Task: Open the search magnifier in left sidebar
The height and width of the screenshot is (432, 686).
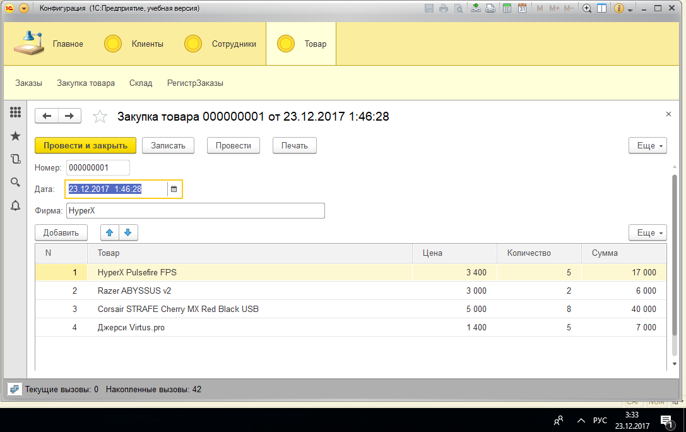Action: tap(15, 182)
